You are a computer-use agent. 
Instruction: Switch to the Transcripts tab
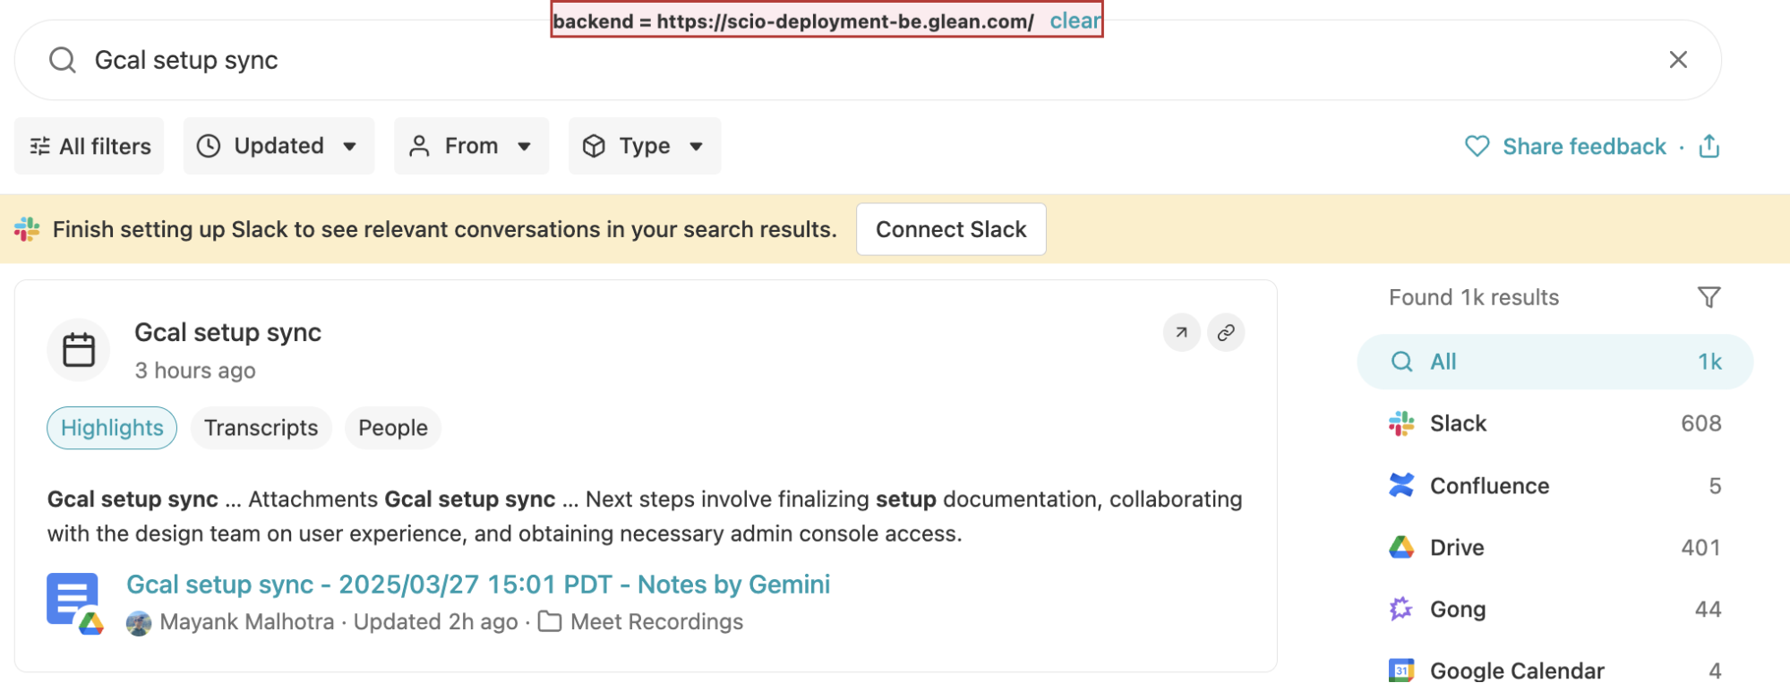coord(261,428)
